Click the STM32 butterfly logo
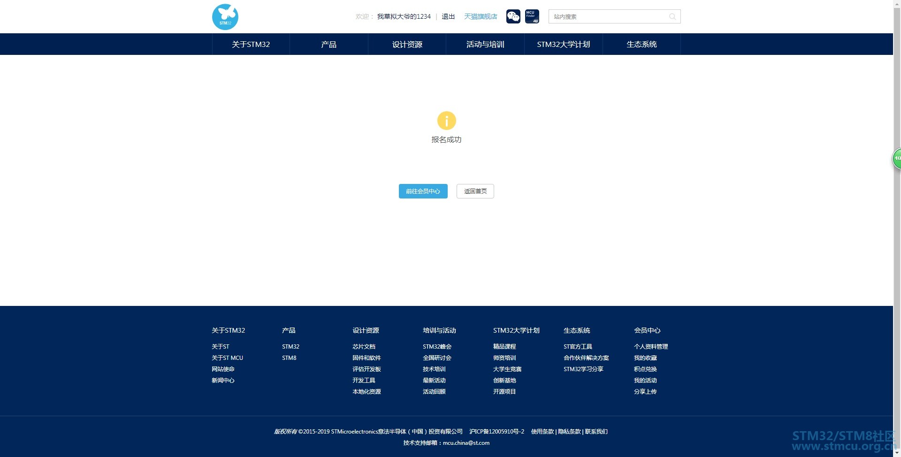Viewport: 901px width, 457px height. coord(225,17)
